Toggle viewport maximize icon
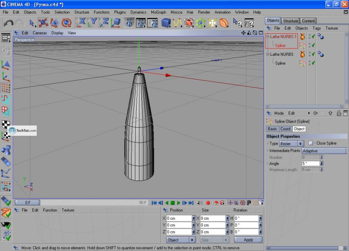Viewport: 349px width, 251px height. (261, 33)
